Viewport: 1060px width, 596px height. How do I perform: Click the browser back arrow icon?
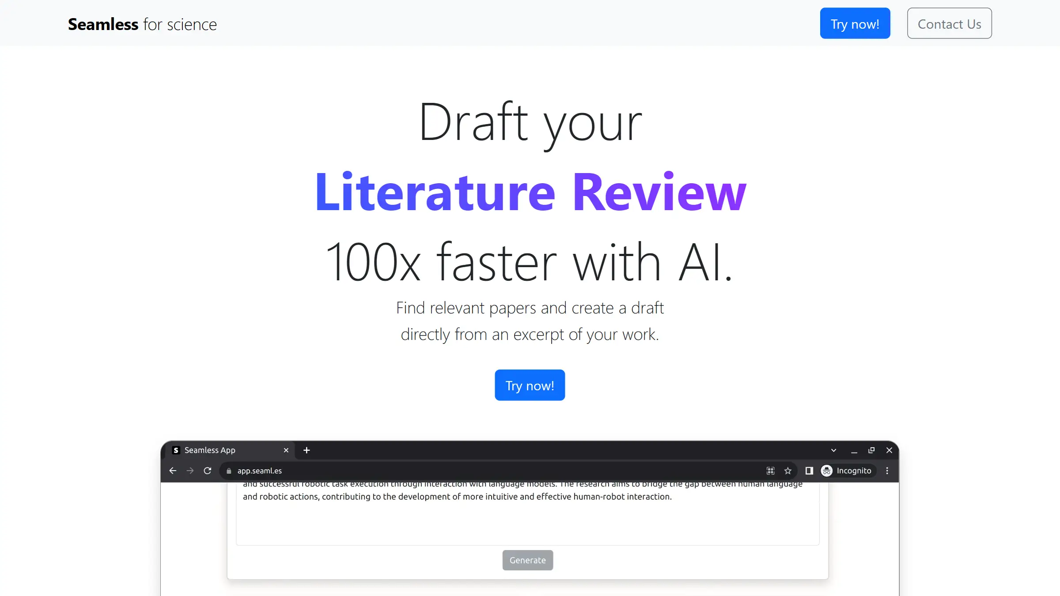tap(173, 470)
